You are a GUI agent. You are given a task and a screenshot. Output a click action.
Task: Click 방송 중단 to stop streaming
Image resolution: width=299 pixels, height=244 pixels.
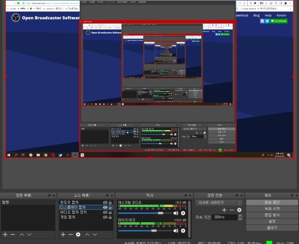272,202
